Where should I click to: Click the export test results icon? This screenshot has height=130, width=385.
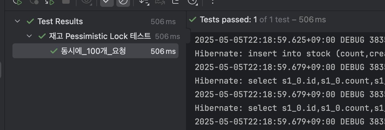[x=176, y=2]
